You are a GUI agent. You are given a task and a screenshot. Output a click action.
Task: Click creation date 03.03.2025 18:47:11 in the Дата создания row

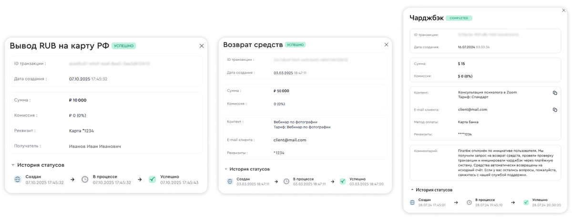(x=290, y=73)
